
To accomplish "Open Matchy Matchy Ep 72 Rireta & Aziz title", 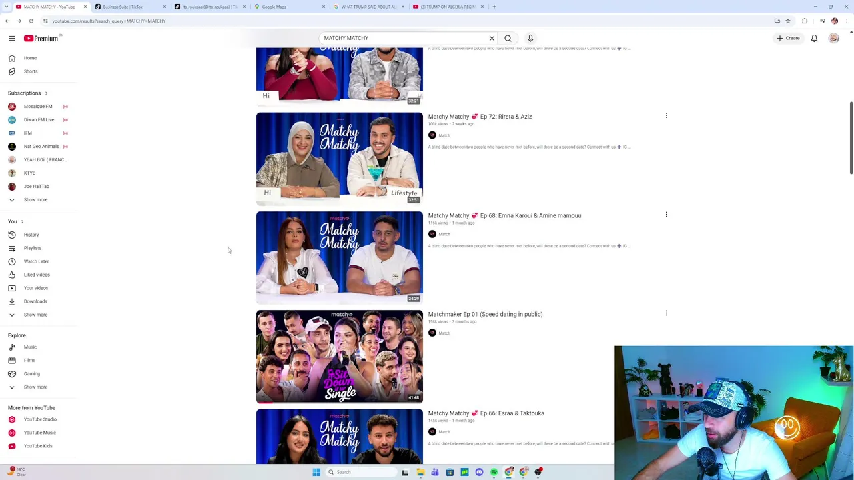I will pos(480,117).
